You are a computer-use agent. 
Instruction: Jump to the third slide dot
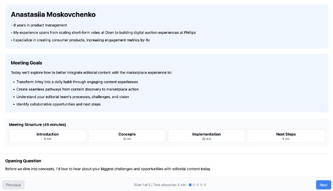[197, 185]
